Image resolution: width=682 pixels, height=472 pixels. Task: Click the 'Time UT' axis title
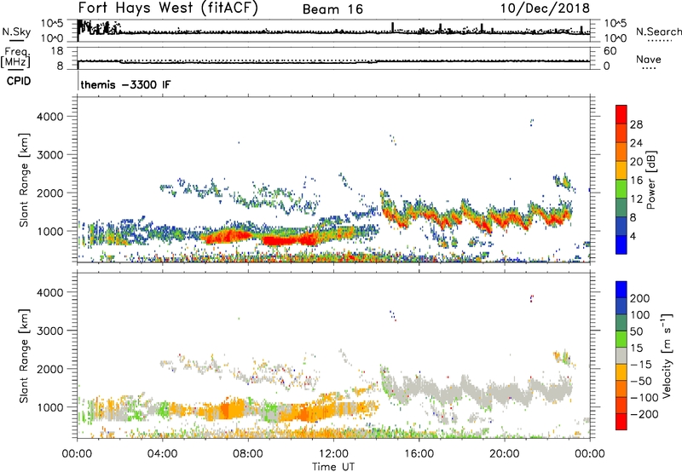click(333, 466)
